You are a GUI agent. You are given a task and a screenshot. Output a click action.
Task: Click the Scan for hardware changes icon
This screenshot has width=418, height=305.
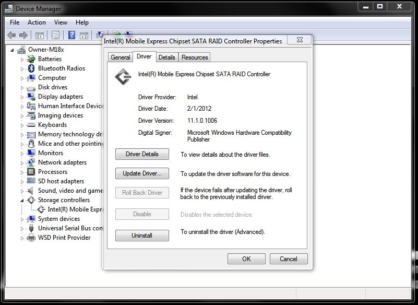tap(100, 34)
